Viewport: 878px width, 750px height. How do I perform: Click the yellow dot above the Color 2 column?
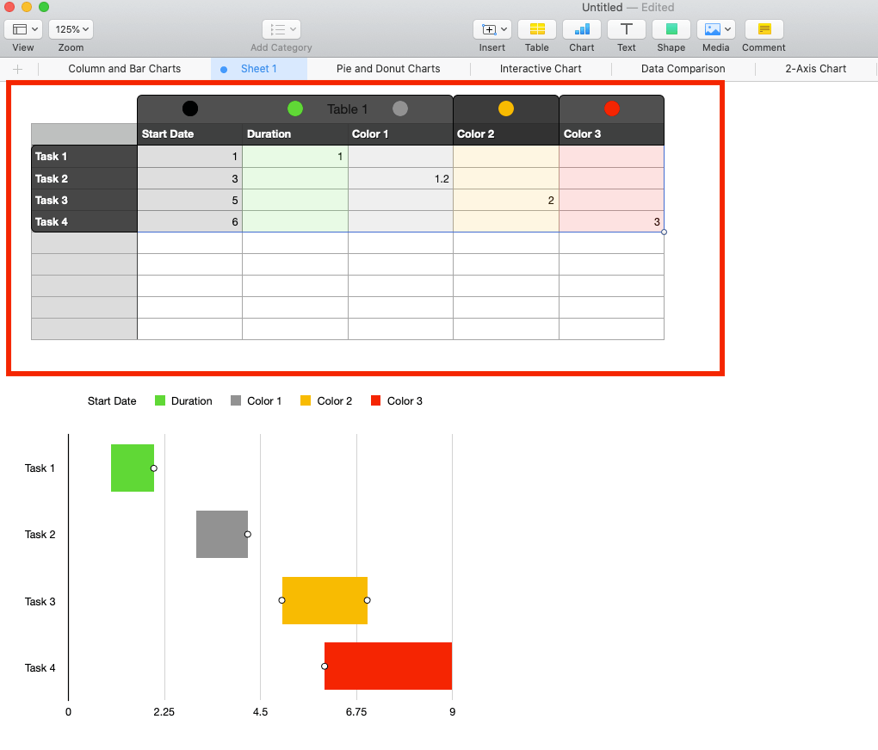pyautogui.click(x=506, y=108)
